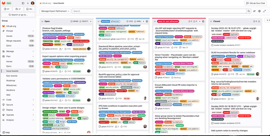Open settings for workflow refinement list
The height and width of the screenshot is (136, 270).
coord(147,21)
